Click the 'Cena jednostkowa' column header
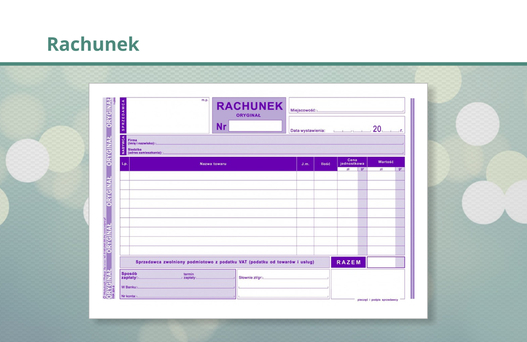 tap(352, 162)
